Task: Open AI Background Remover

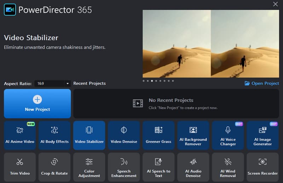Action: (x=193, y=135)
